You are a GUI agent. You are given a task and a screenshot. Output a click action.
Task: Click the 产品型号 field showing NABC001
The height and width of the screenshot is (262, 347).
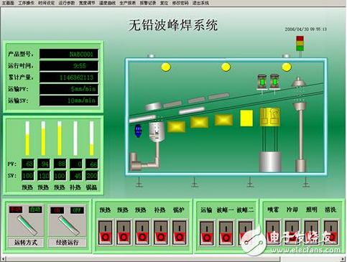point(69,54)
